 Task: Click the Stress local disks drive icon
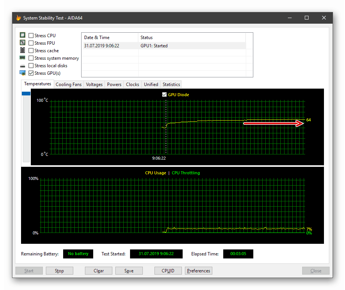23,65
